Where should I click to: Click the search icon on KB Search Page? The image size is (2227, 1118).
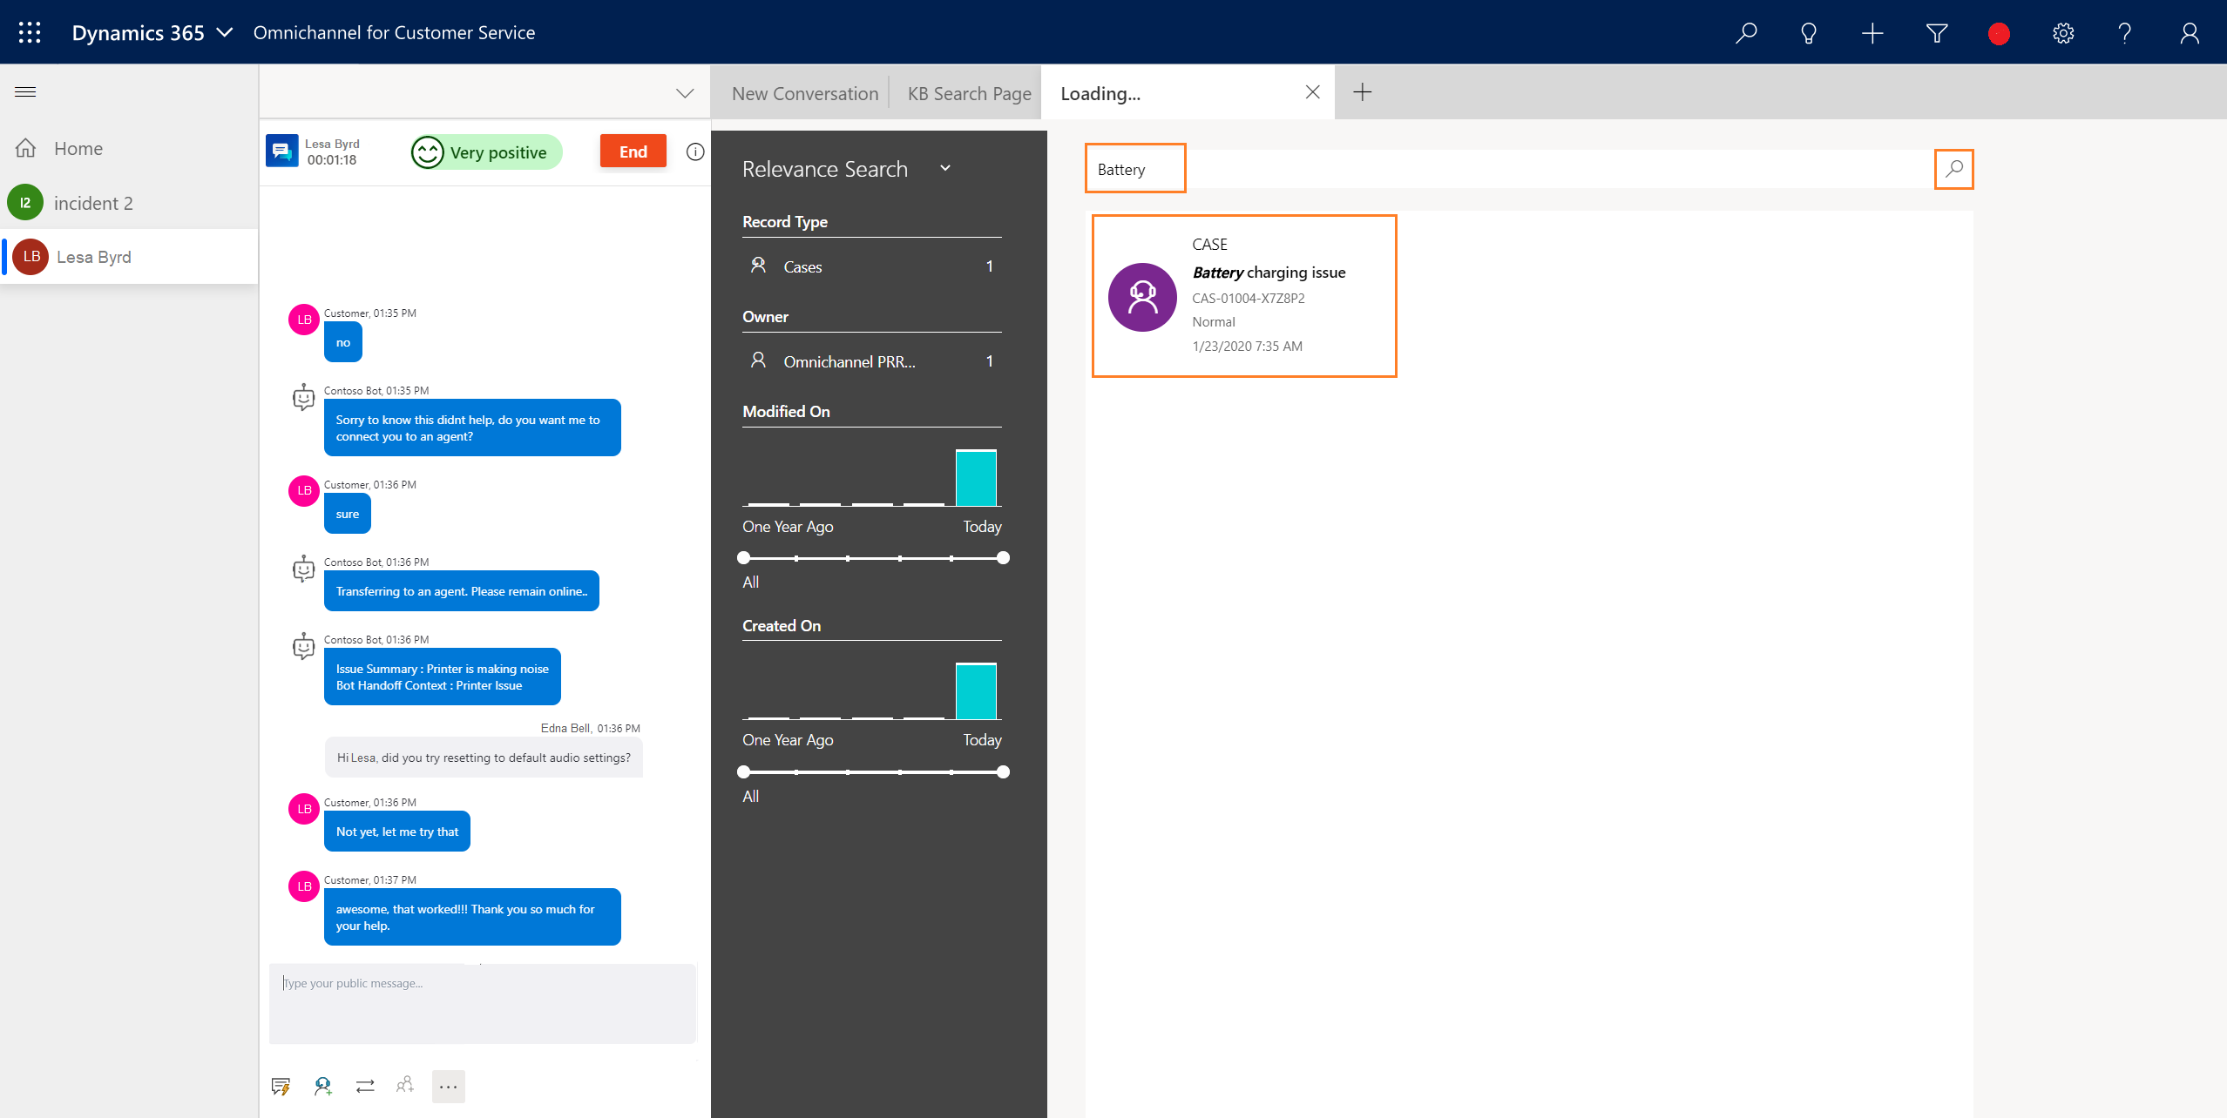tap(1953, 170)
